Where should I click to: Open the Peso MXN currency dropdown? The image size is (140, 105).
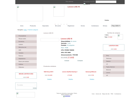coord(116,26)
